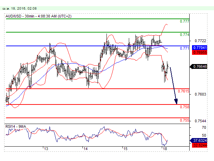Click the support label 0.7615
Screen dimensions: 214x161
183,91
